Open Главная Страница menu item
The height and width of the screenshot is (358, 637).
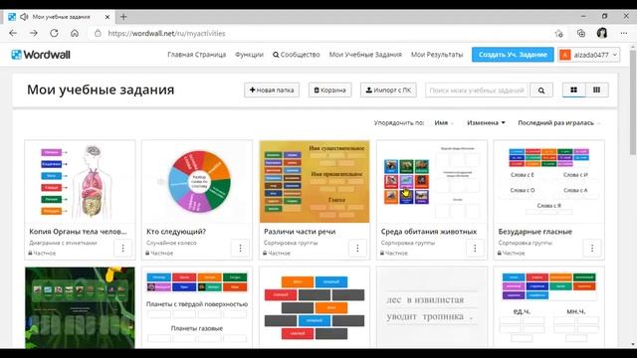(197, 55)
